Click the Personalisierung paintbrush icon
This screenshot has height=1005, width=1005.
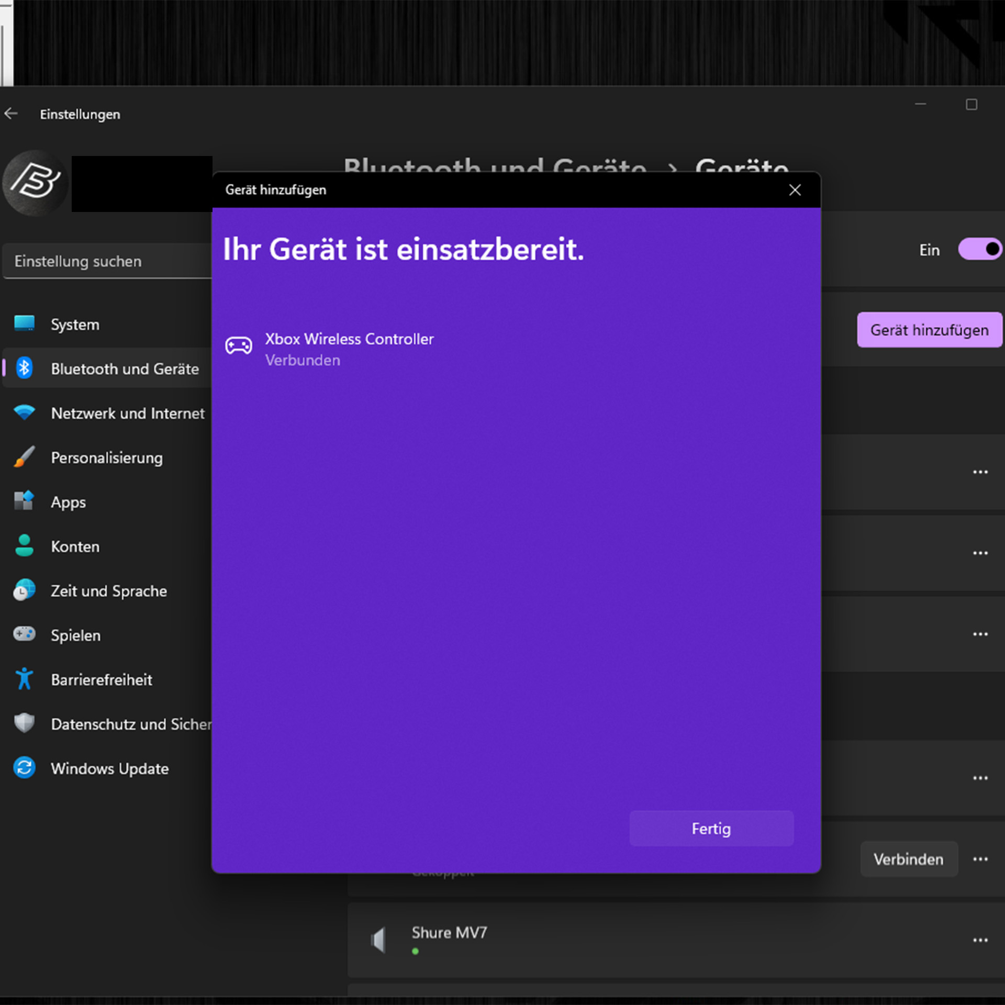24,457
